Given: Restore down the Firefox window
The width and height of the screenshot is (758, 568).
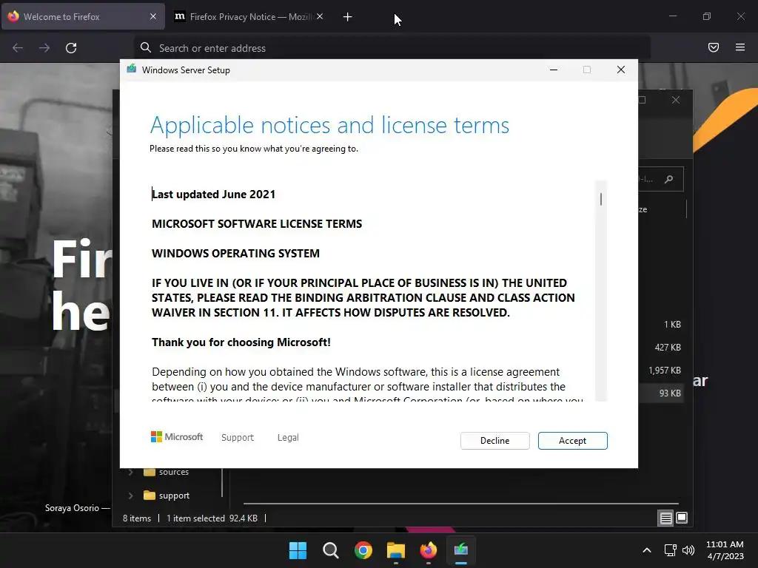Looking at the screenshot, I should click(x=707, y=16).
